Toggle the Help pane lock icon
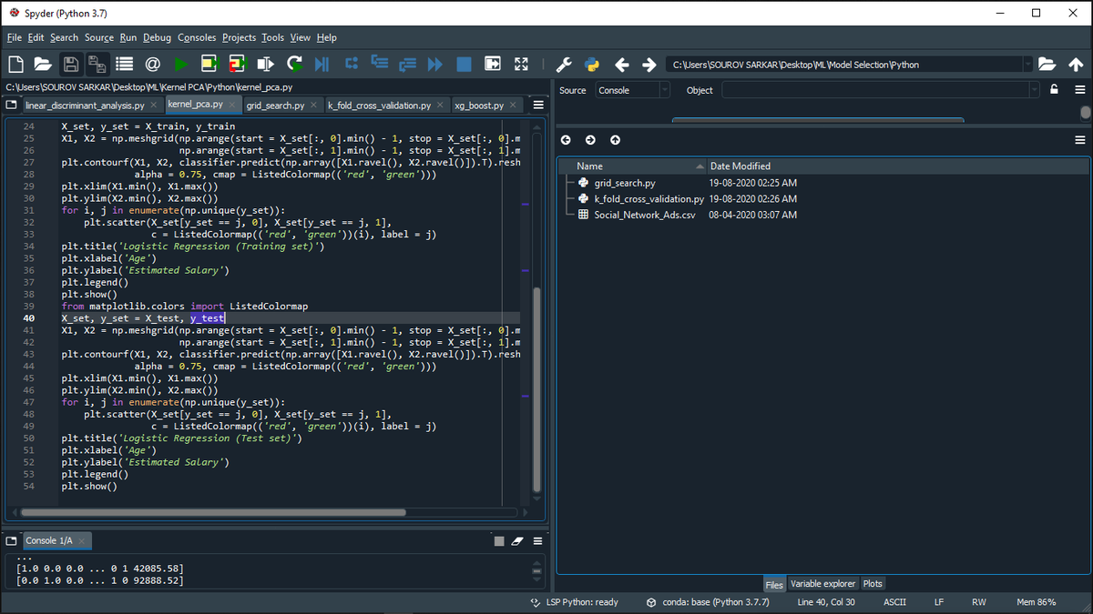 click(x=1055, y=90)
